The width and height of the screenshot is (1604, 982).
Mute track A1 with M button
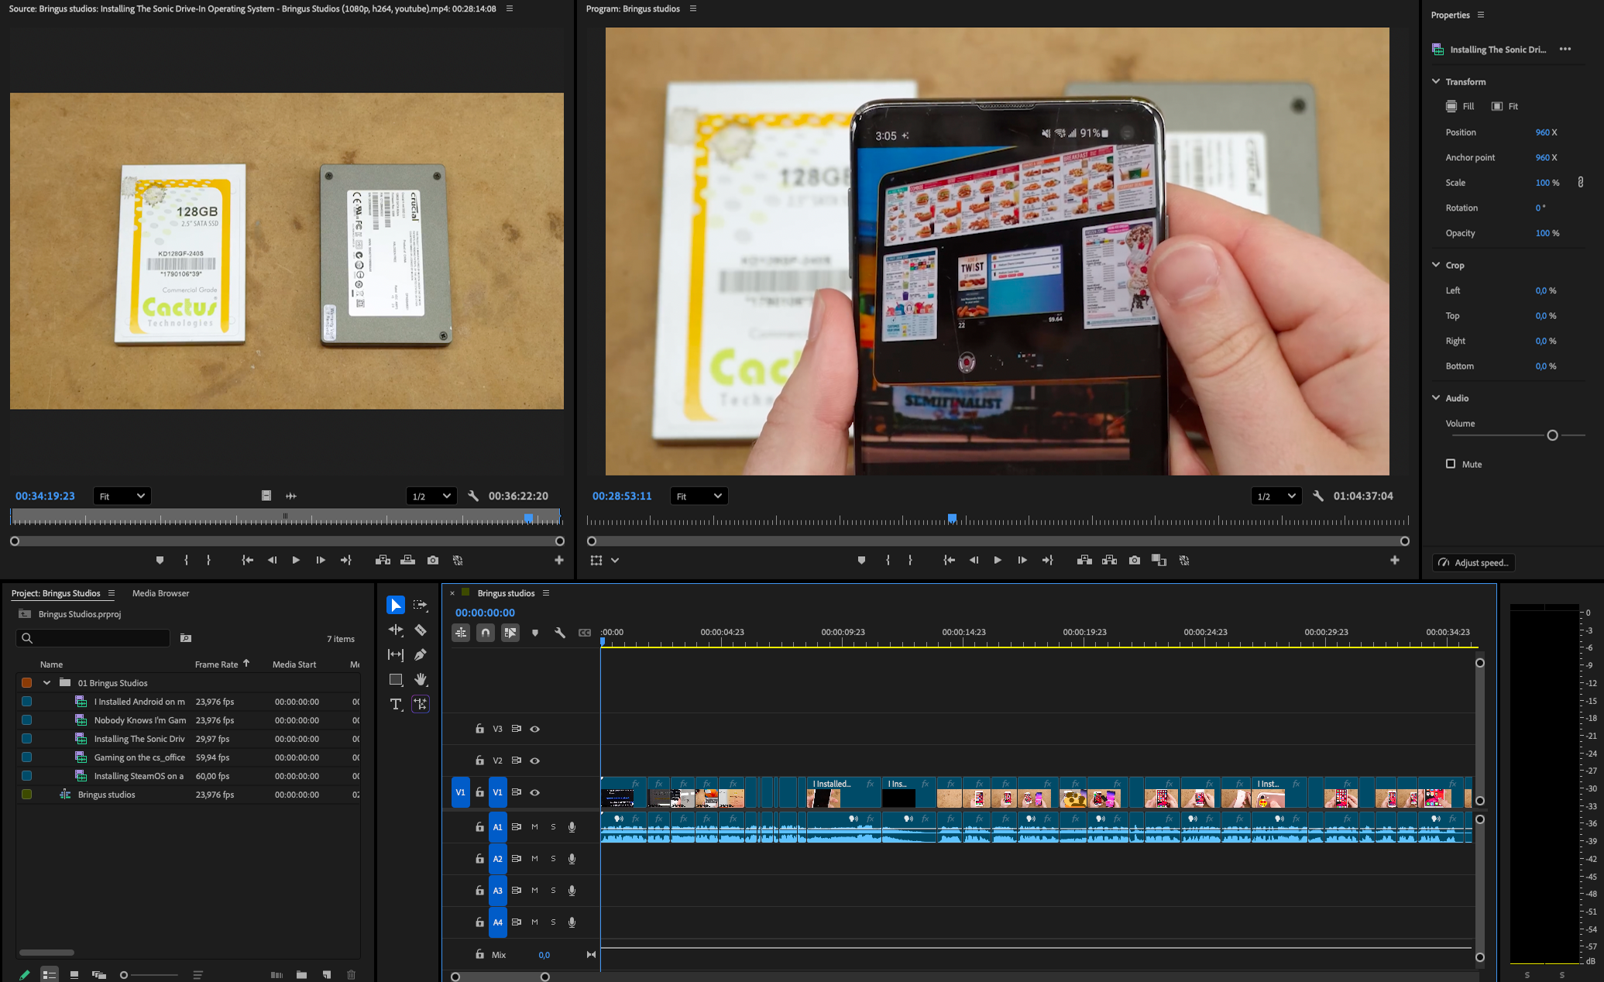click(x=534, y=826)
